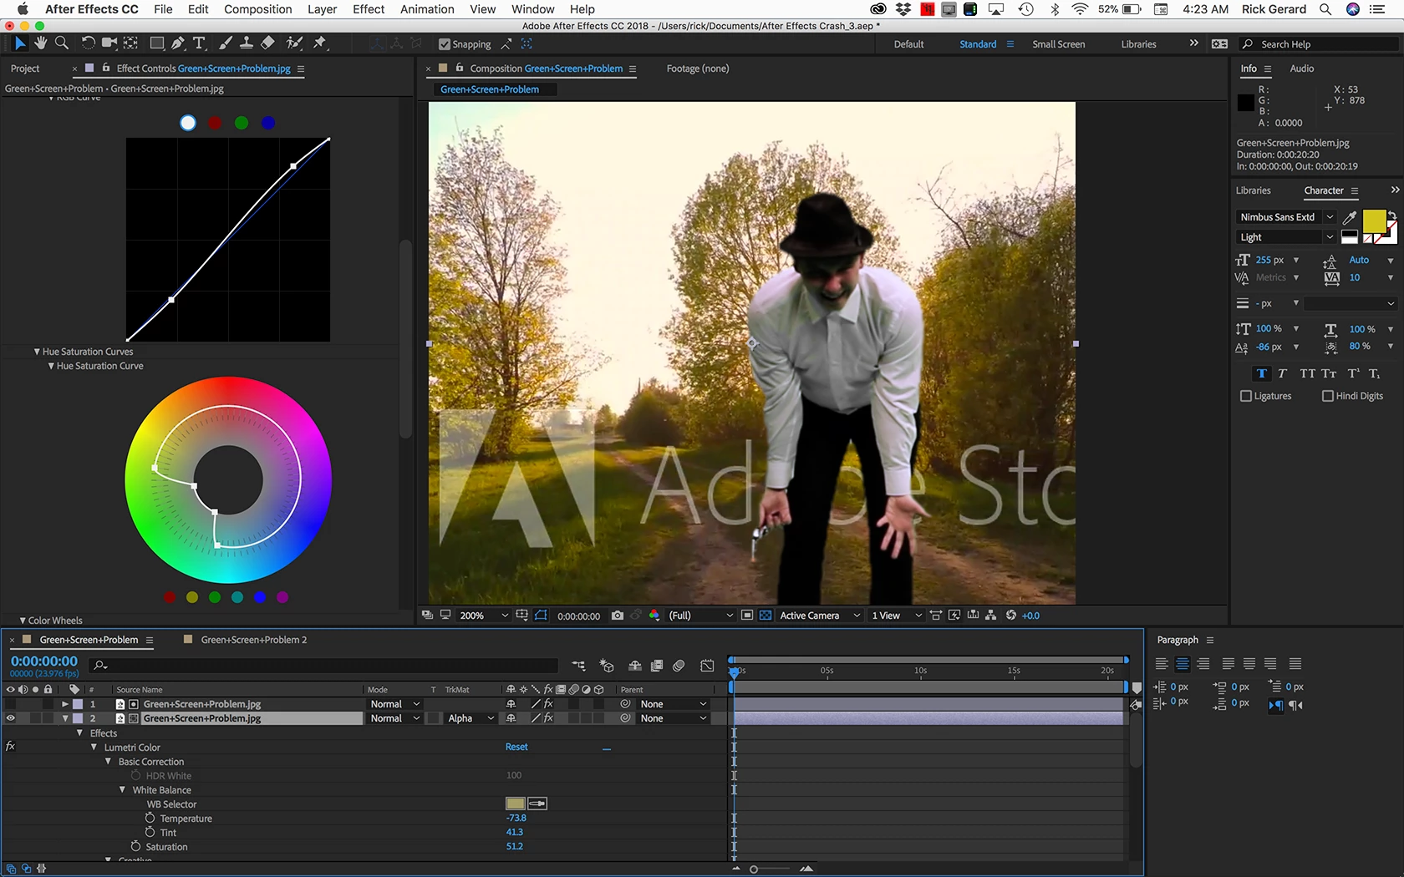Toggle visibility eye for layer 2
The image size is (1404, 877).
pos(10,718)
